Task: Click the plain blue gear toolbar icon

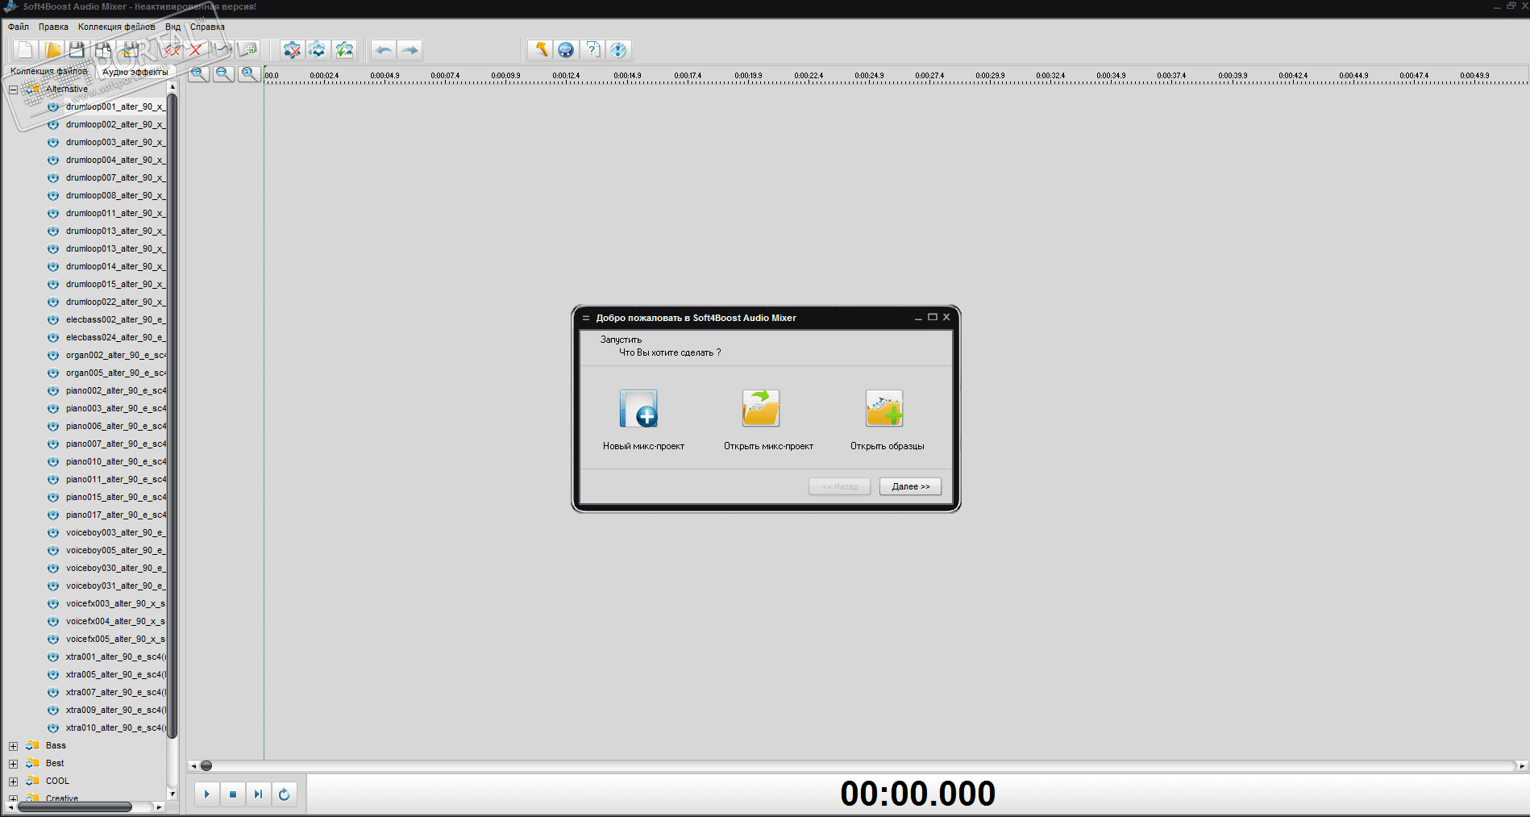Action: (x=318, y=50)
